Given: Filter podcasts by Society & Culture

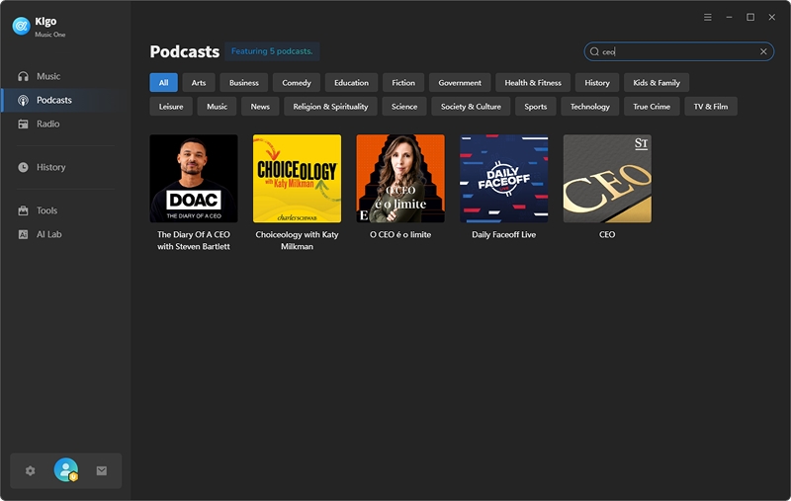Looking at the screenshot, I should (x=471, y=107).
